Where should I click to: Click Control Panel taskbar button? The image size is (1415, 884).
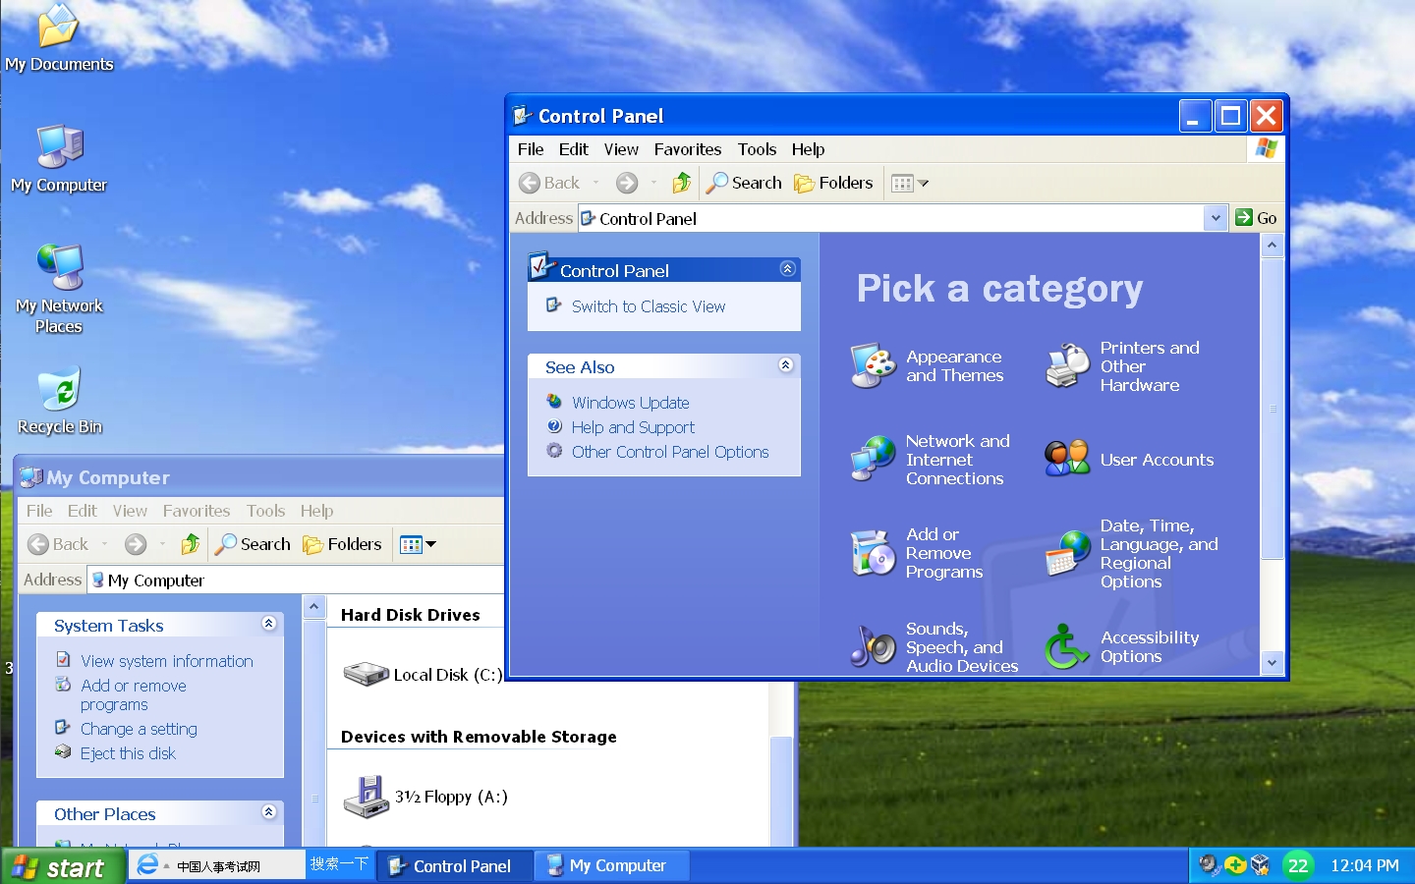pos(455,866)
